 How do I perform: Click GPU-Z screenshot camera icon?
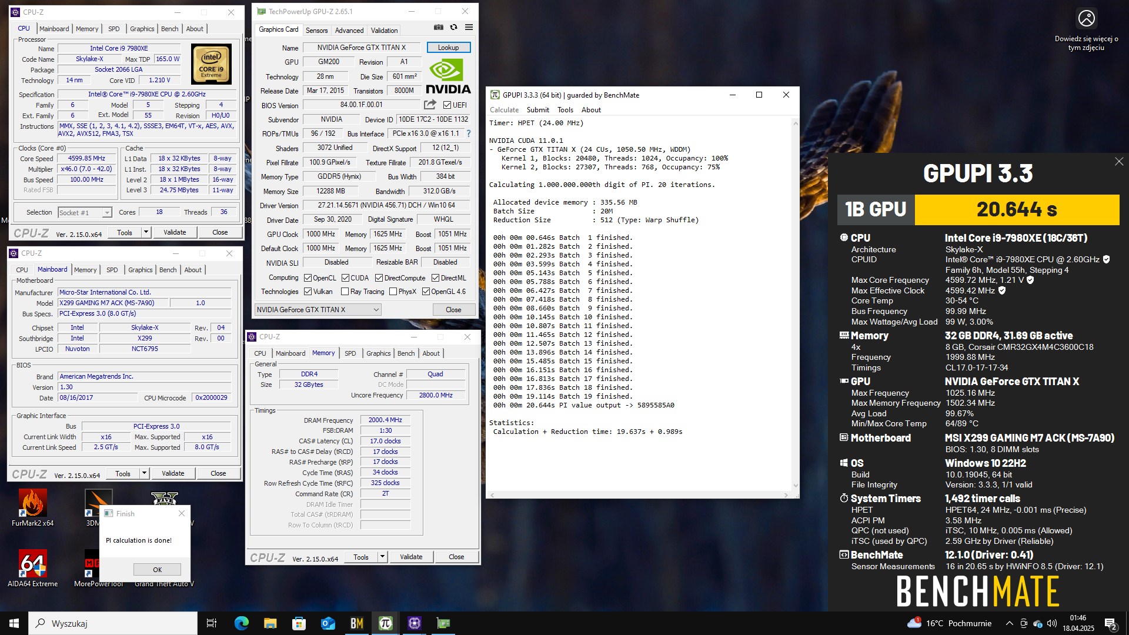438,27
